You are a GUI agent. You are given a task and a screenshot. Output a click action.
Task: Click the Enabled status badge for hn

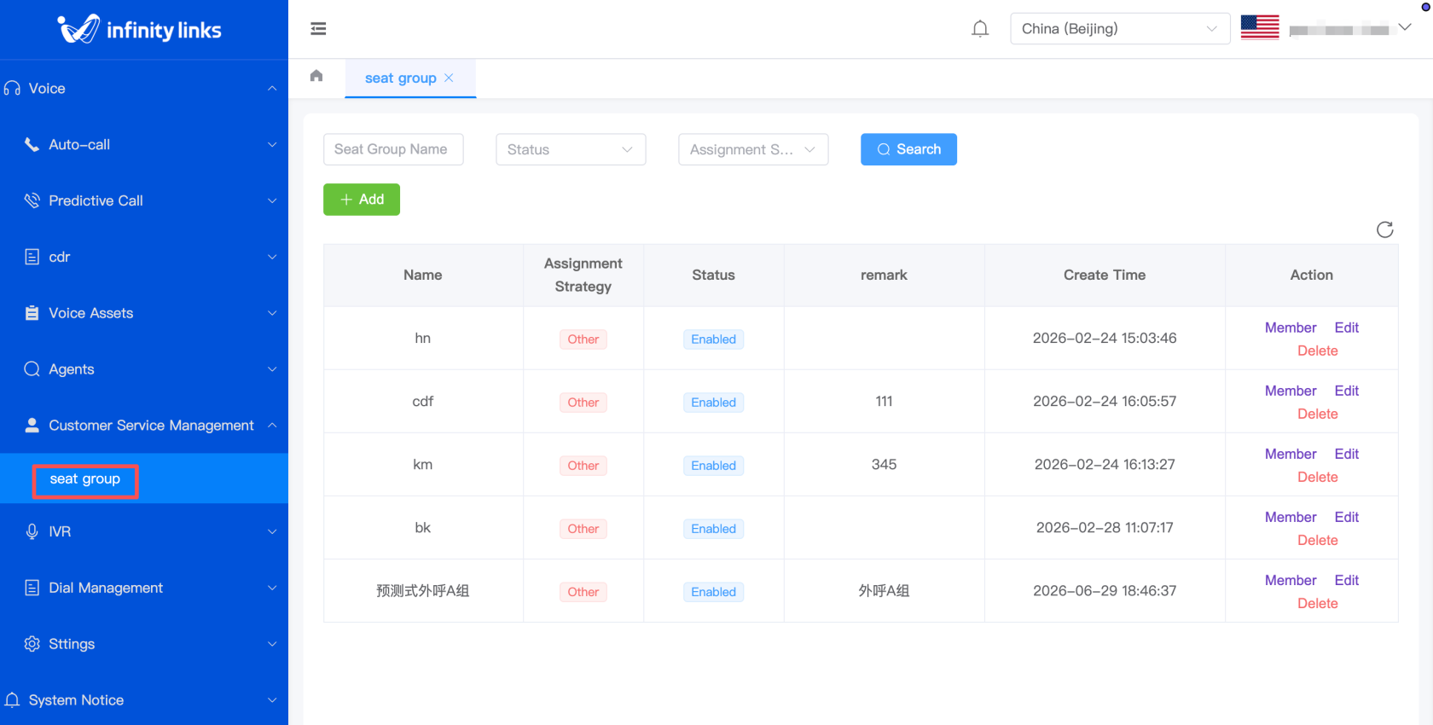click(713, 339)
